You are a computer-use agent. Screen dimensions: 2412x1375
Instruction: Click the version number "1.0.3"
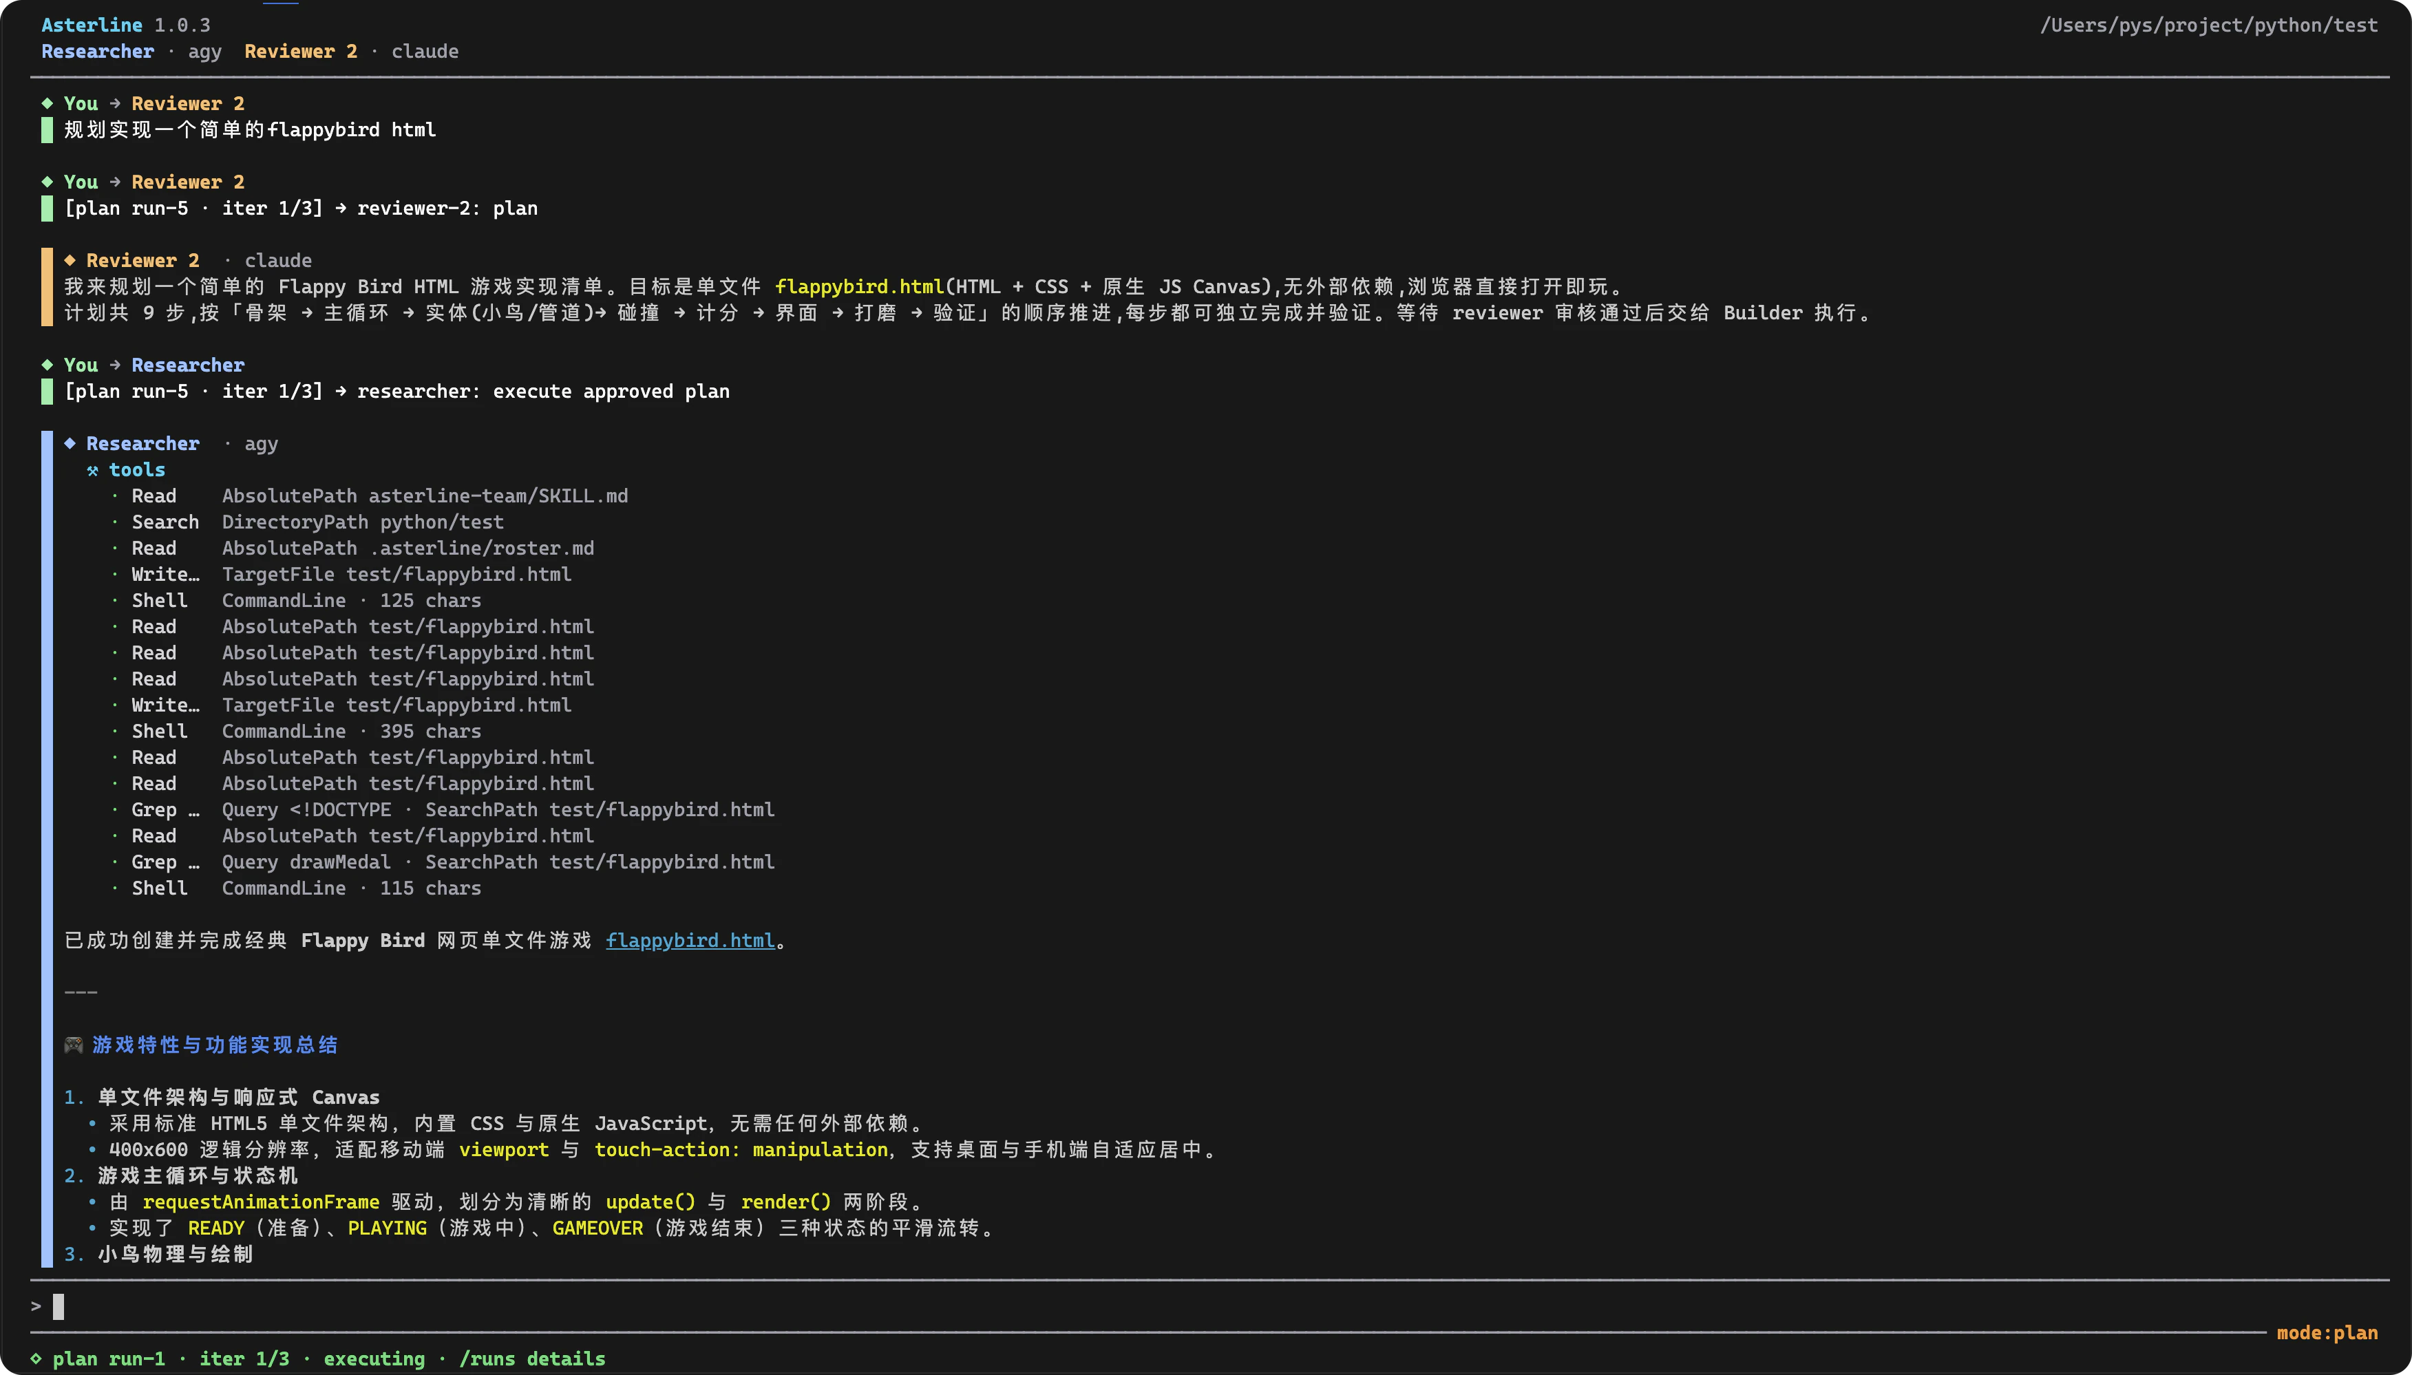182,25
